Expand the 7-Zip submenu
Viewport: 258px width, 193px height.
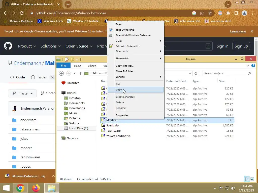click(x=136, y=41)
